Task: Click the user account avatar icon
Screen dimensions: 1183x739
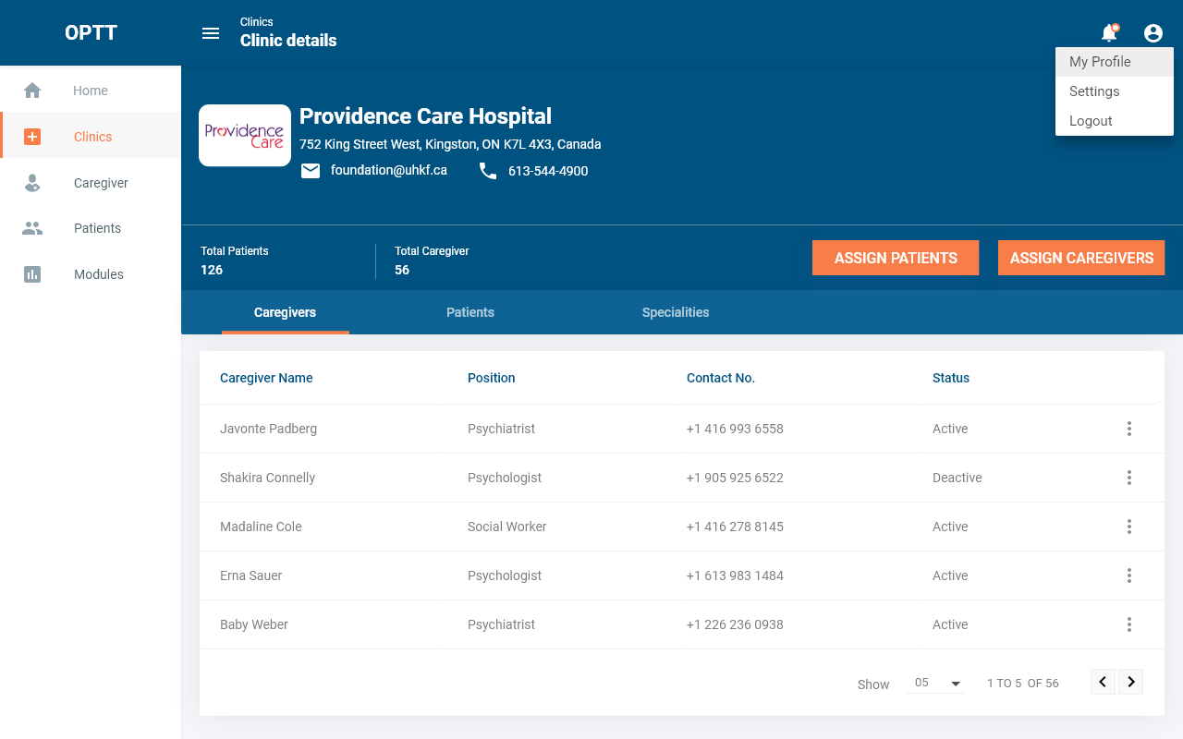Action: click(1153, 33)
